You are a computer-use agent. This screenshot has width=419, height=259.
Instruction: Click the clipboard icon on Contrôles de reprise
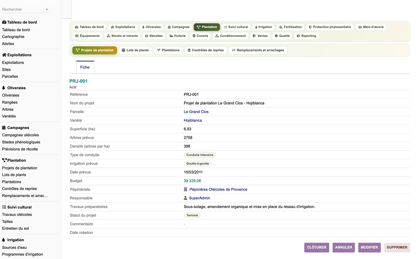point(189,50)
